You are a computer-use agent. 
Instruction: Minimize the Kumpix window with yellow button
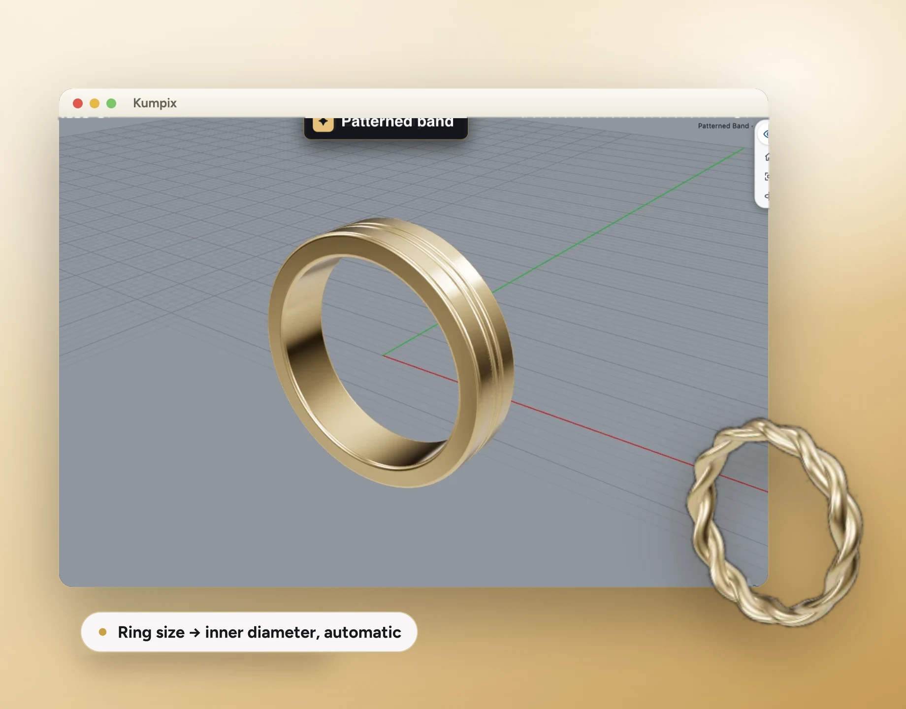(x=95, y=103)
